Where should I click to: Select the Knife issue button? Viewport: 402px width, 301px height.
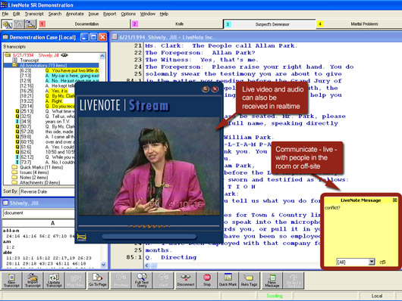click(177, 24)
